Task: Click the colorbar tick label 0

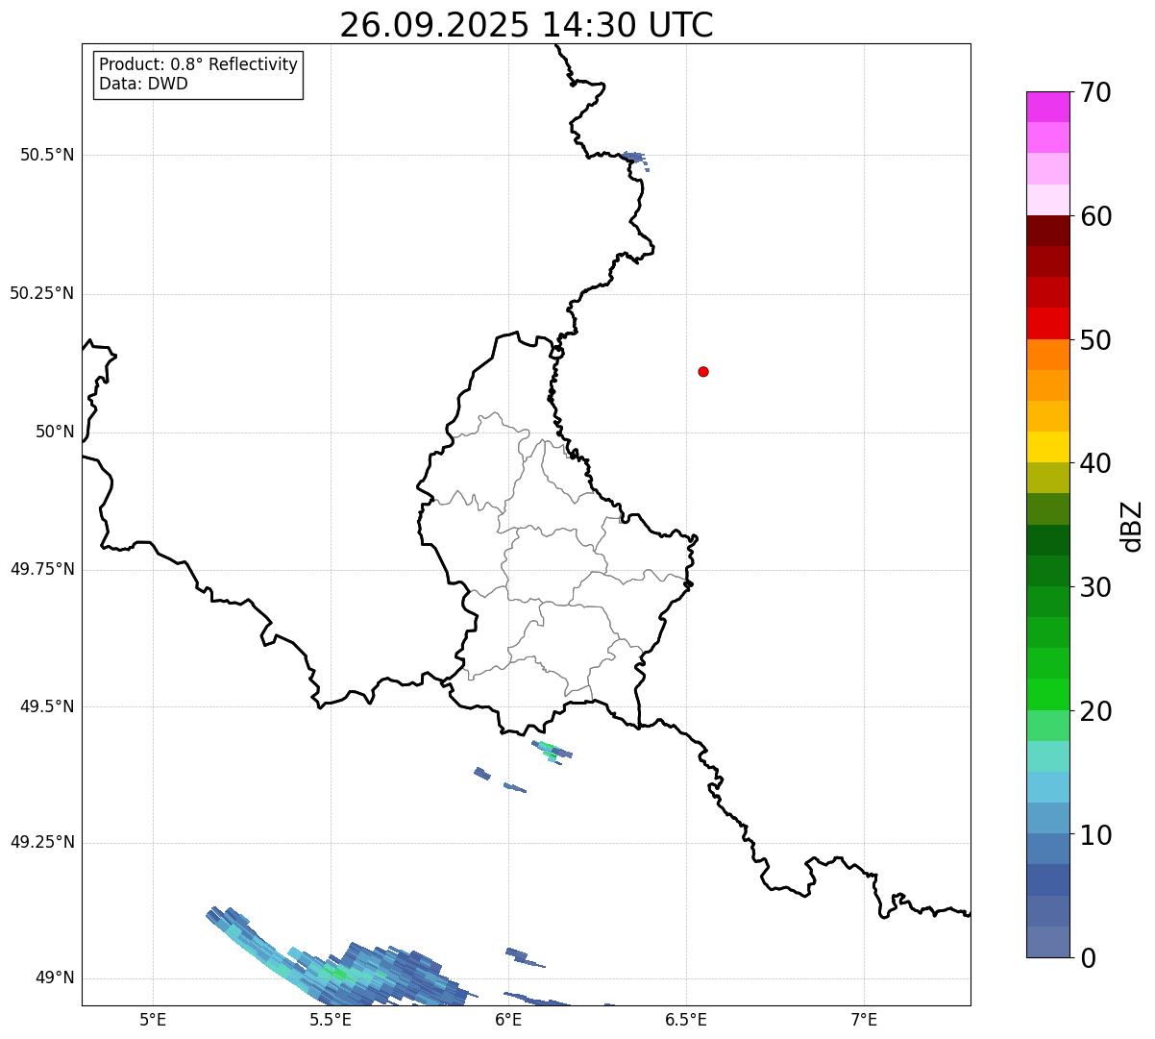Action: (x=1089, y=957)
